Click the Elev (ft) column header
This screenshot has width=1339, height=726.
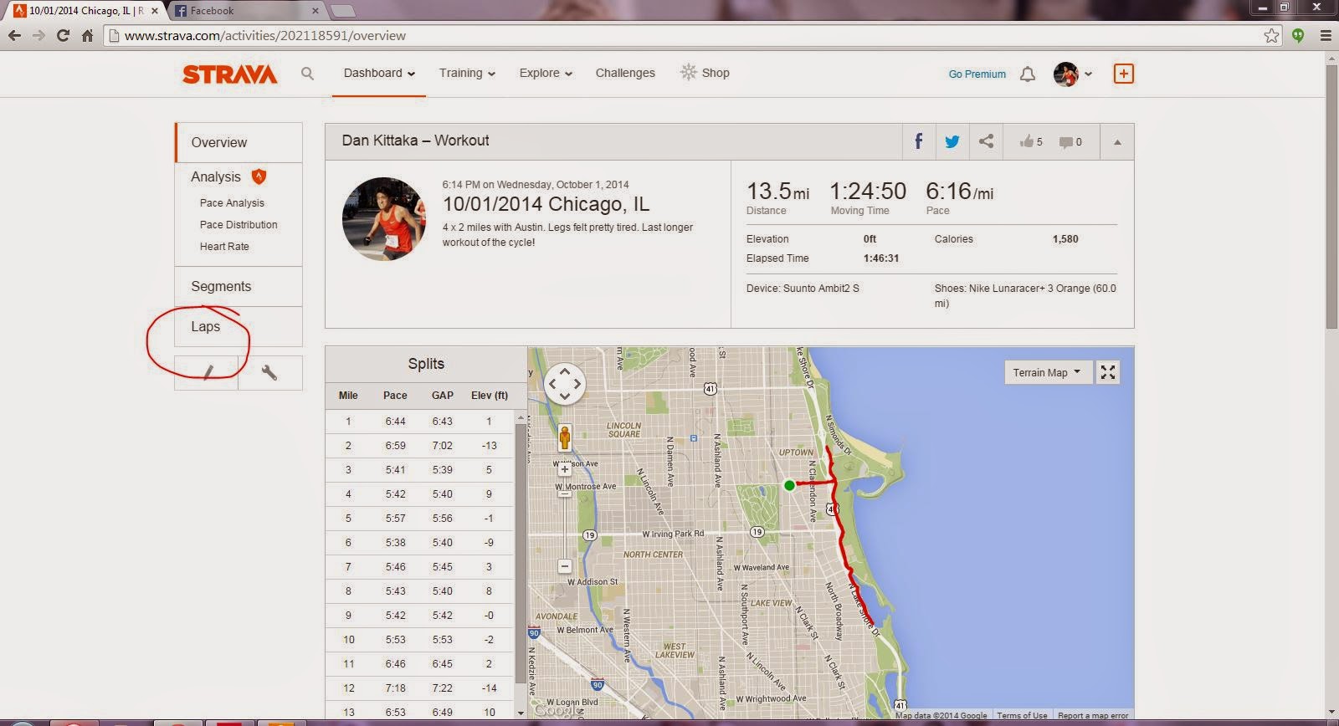coord(490,396)
